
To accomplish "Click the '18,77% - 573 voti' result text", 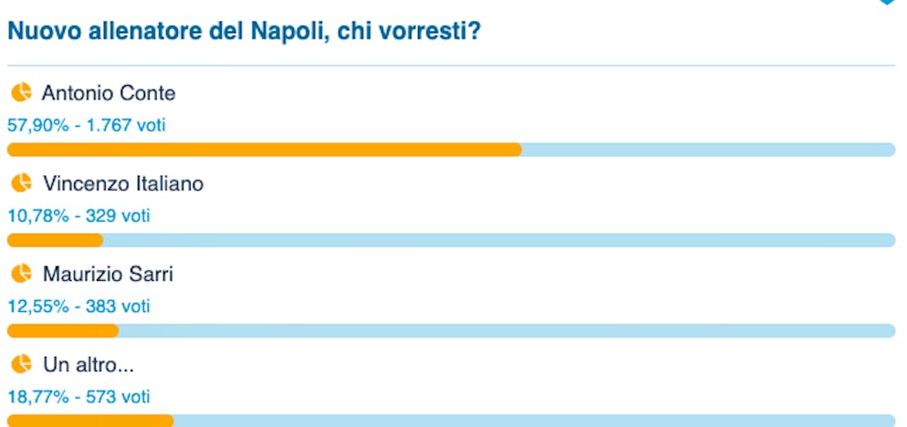I will [x=78, y=397].
